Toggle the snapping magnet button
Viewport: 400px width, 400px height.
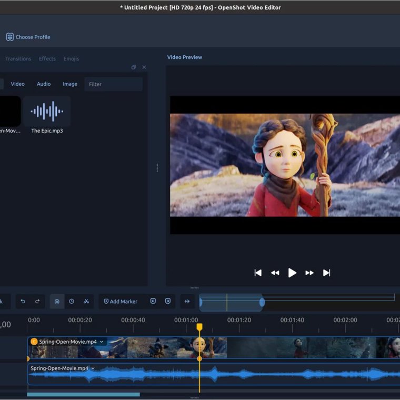coord(57,301)
